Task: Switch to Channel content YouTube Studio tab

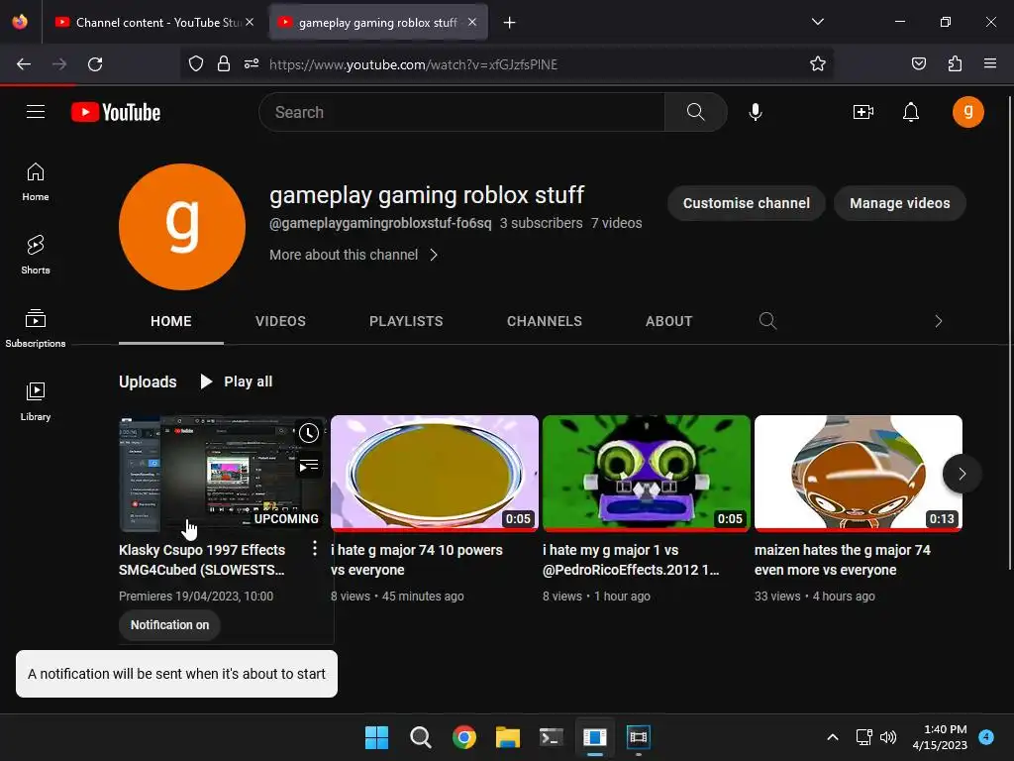Action: coord(155,22)
